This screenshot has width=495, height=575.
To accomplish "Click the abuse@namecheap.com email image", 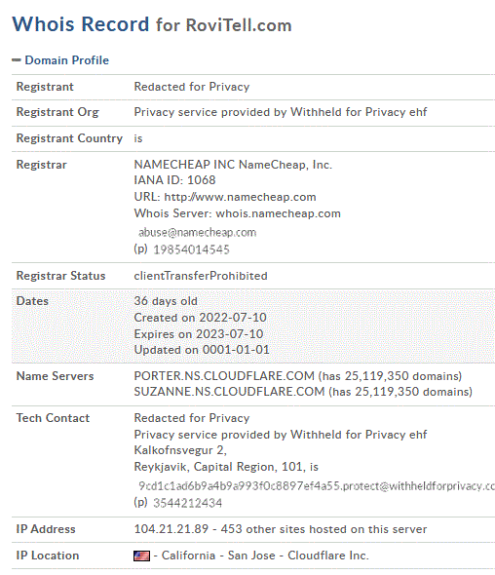I will click(197, 233).
